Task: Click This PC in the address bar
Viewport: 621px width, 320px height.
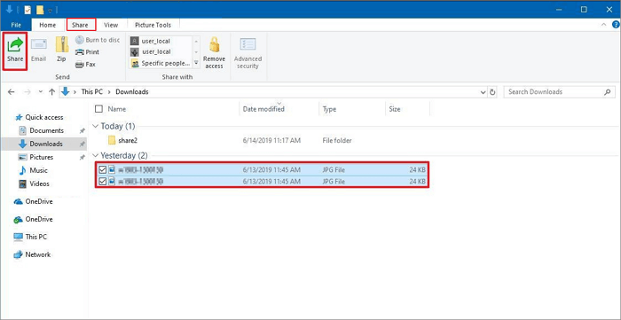Action: pyautogui.click(x=92, y=92)
